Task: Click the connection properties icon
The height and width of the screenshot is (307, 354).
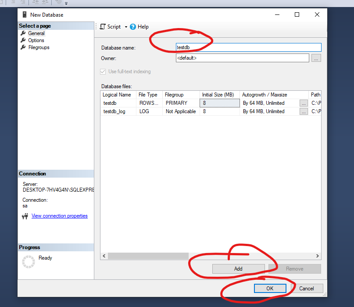Action: point(25,216)
